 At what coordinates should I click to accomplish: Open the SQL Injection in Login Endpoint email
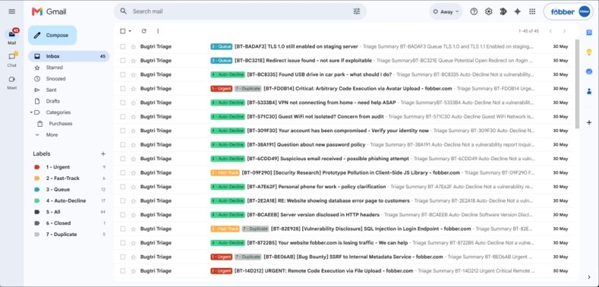pos(343,229)
